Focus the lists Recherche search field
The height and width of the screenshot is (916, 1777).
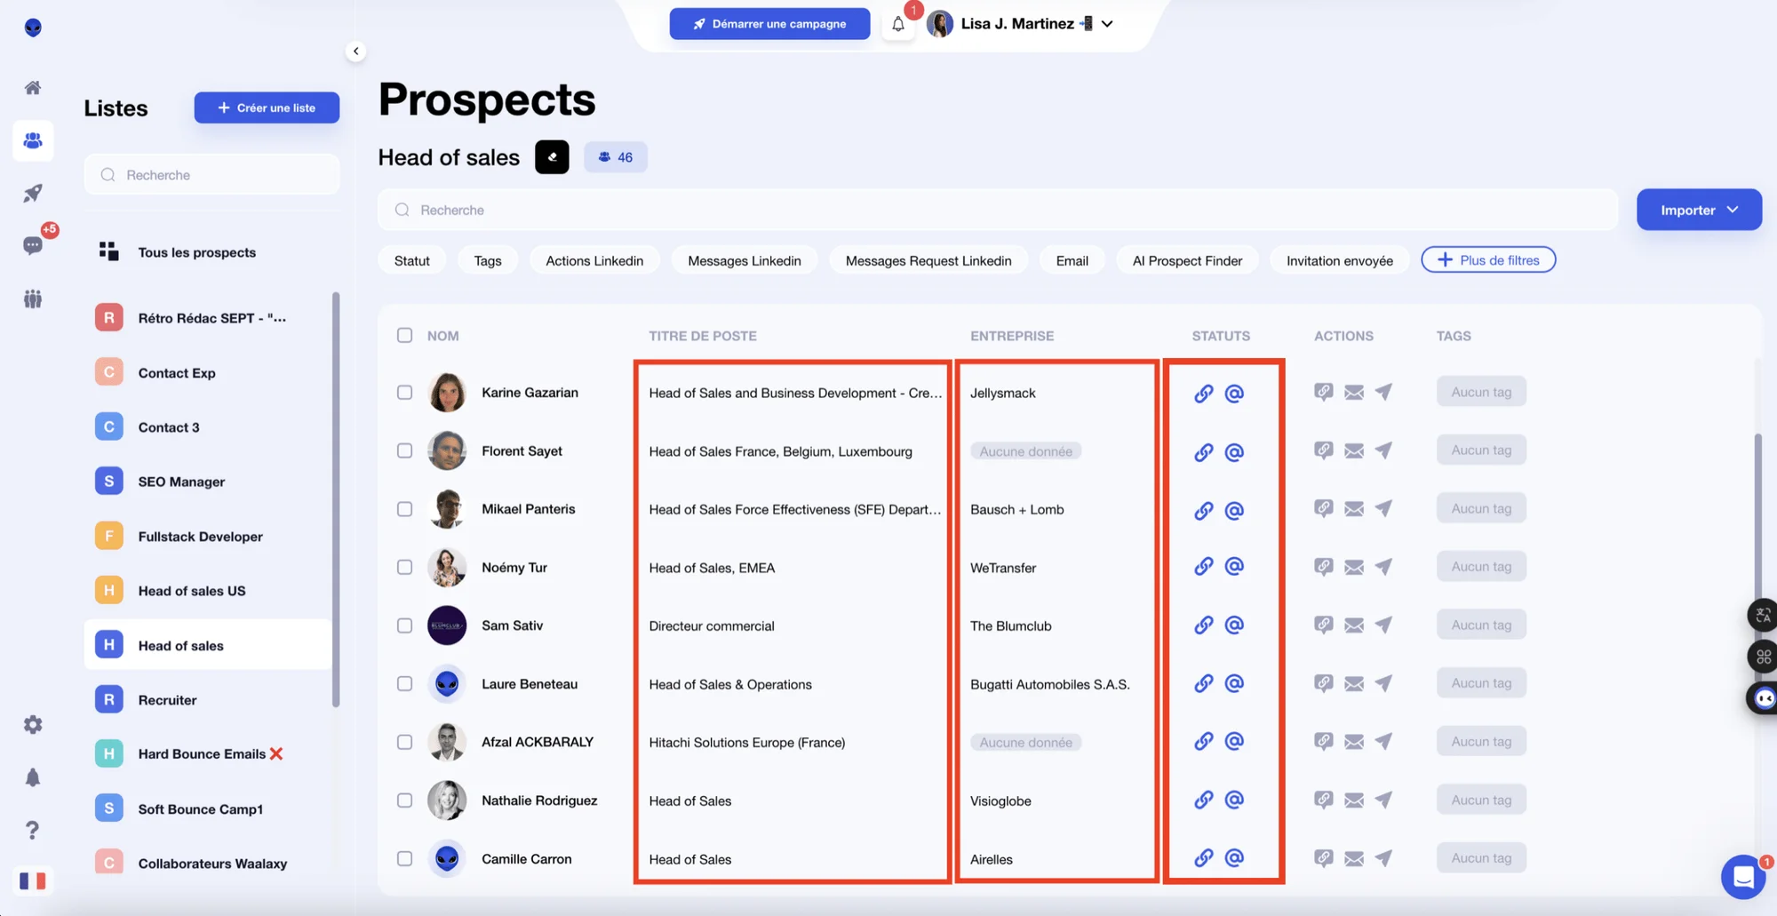[211, 175]
